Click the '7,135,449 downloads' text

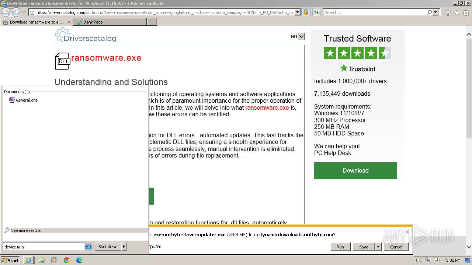(x=342, y=93)
